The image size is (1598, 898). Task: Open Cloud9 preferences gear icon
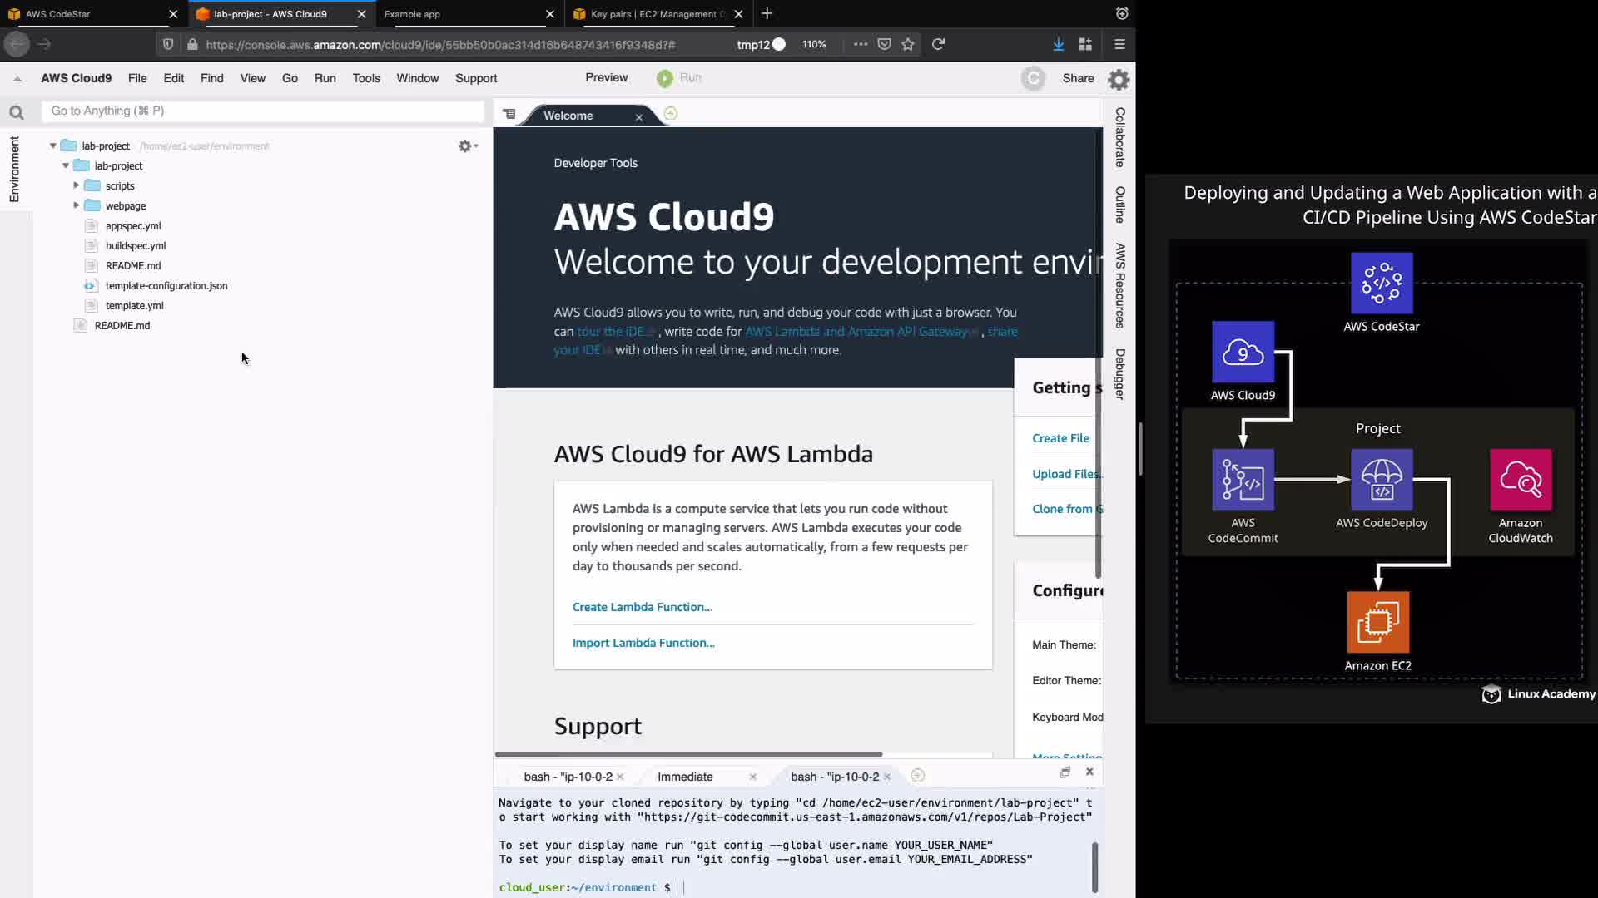point(1119,79)
